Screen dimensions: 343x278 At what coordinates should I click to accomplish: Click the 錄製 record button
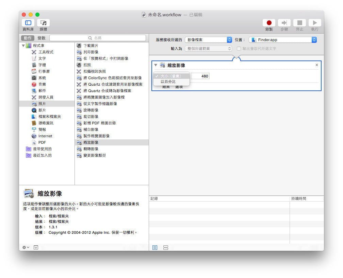[x=269, y=23]
